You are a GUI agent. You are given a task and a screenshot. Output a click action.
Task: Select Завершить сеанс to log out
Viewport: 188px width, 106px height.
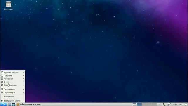click(x=13, y=101)
